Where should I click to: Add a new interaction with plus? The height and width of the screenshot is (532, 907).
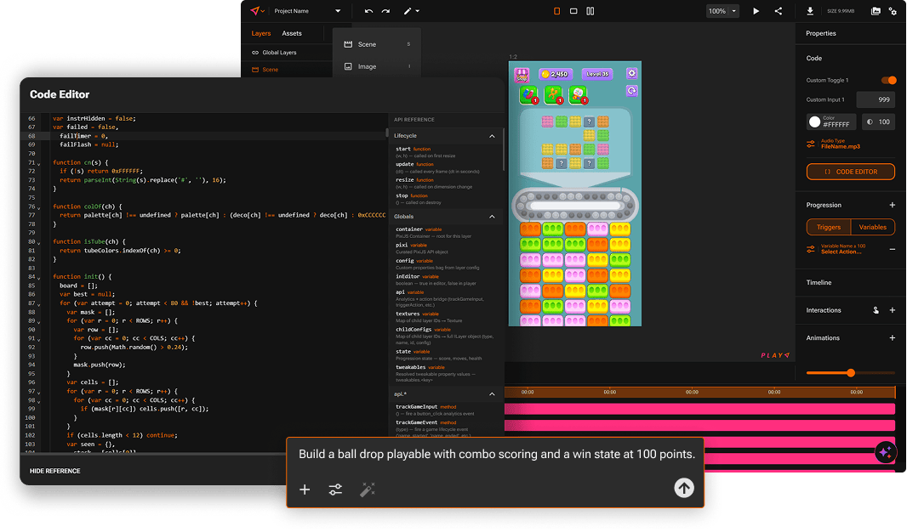coord(892,310)
